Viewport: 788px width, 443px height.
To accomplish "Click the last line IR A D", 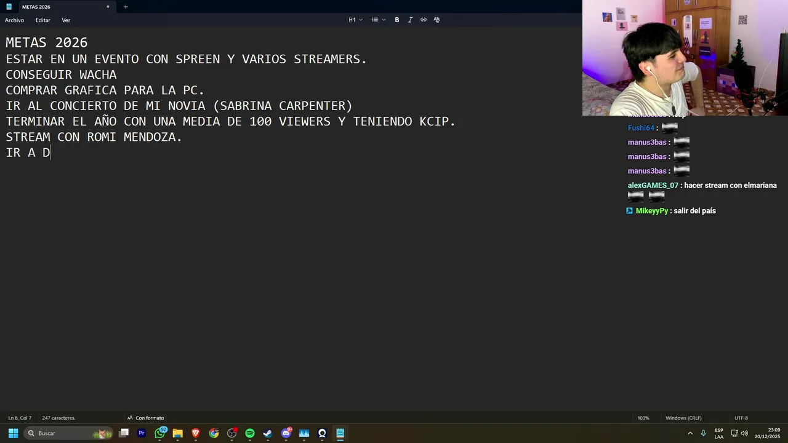I will (x=28, y=153).
